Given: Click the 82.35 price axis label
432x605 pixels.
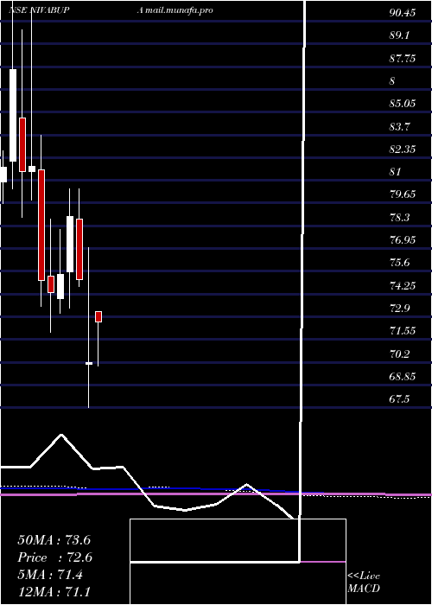Looking at the screenshot, I should click(403, 149).
